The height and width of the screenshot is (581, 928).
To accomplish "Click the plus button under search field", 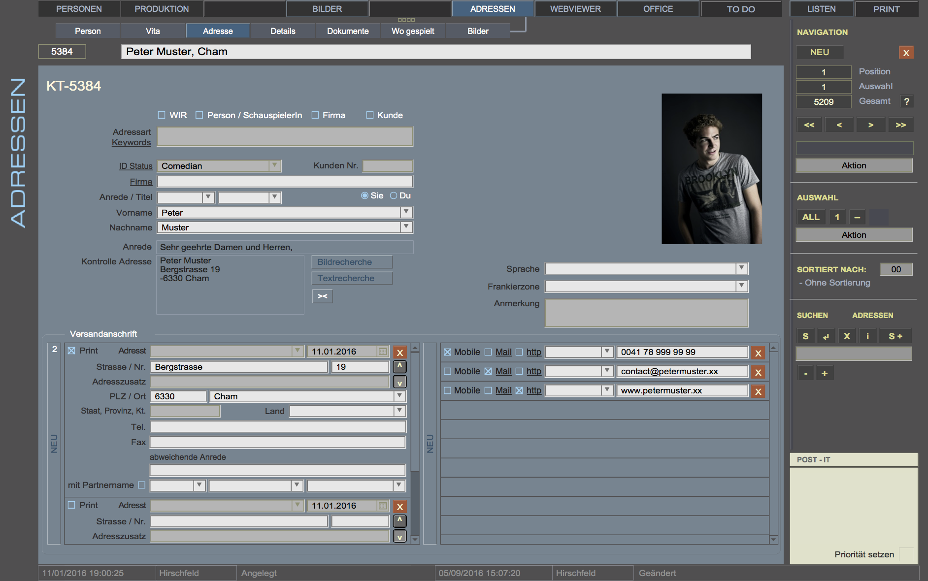I will pyautogui.click(x=824, y=373).
